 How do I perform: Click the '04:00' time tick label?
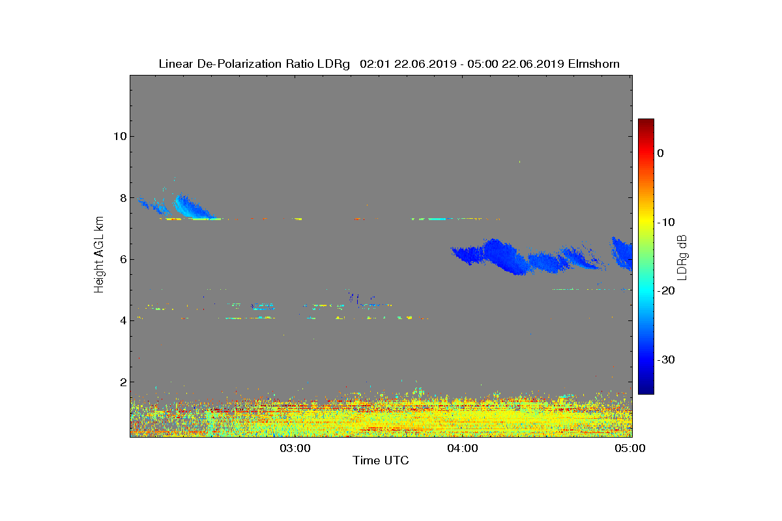point(463,448)
